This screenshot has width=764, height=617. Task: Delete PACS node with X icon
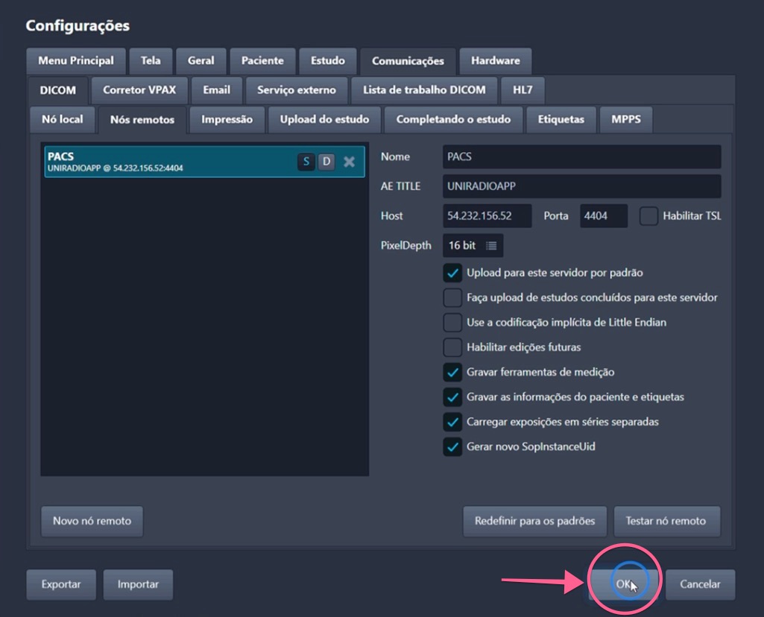(x=349, y=162)
